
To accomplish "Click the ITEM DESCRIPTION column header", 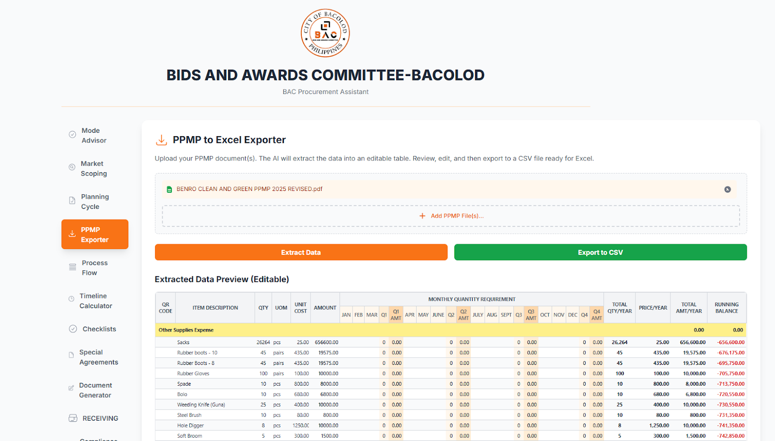I will (215, 308).
